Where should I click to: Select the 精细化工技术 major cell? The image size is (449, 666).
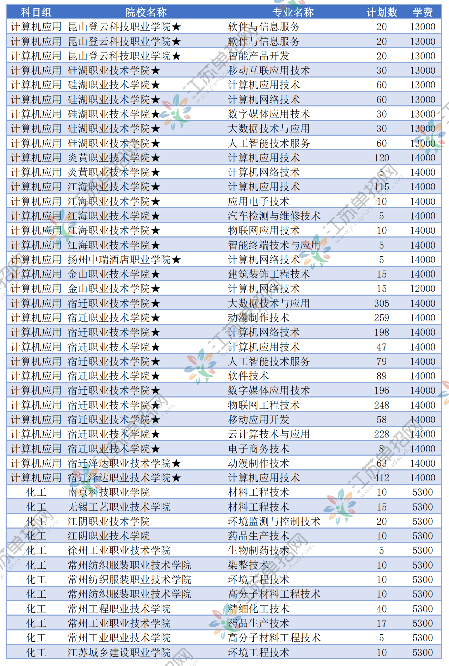pos(258,609)
